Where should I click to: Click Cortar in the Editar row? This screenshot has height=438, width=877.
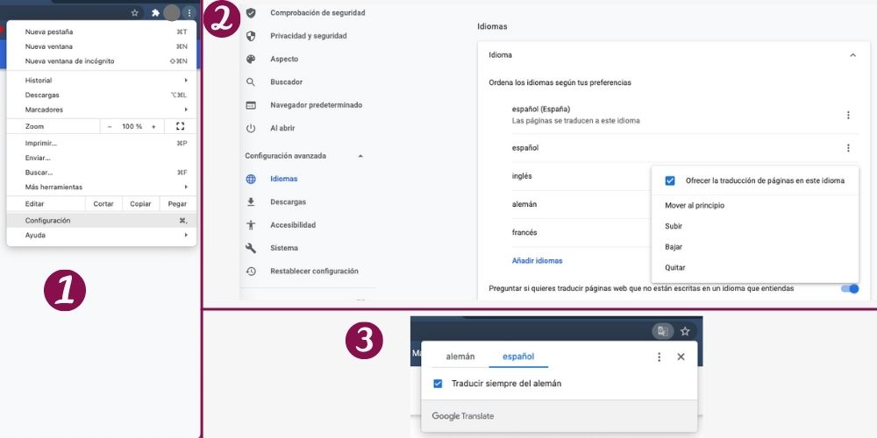coord(103,204)
